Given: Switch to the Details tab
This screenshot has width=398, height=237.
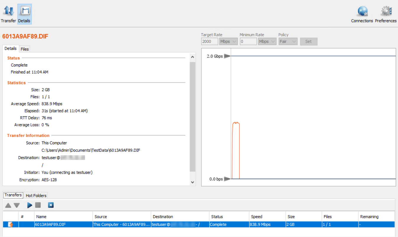Looking at the screenshot, I should 11,48.
